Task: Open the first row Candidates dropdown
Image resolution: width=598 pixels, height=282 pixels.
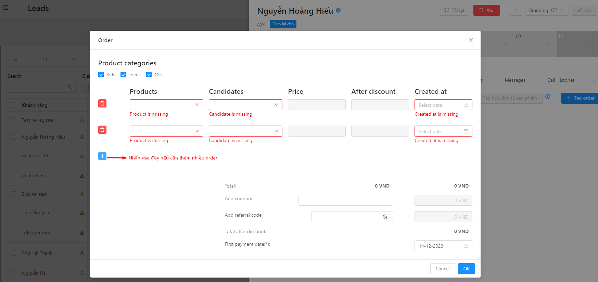Action: 245,105
